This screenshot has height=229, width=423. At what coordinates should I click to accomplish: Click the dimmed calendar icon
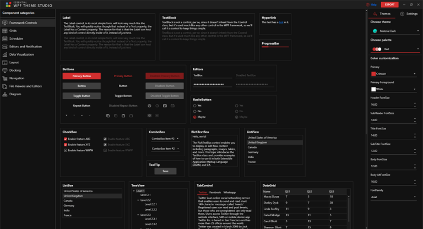click(x=172, y=106)
